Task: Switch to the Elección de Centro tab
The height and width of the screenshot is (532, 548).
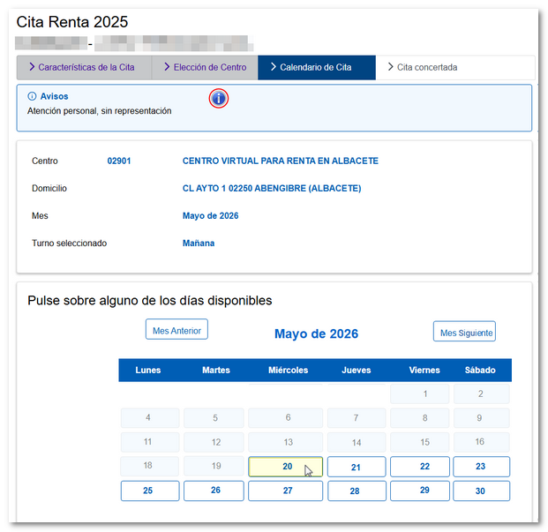Action: [x=204, y=67]
